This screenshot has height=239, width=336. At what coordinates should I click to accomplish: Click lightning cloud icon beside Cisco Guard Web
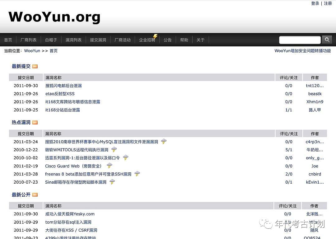110,166
